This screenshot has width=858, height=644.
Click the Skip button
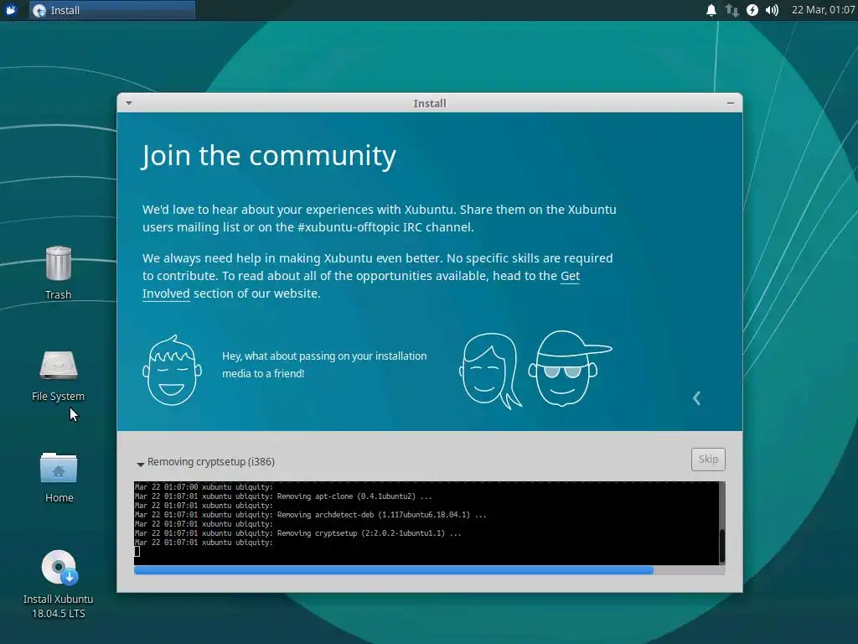coord(708,460)
